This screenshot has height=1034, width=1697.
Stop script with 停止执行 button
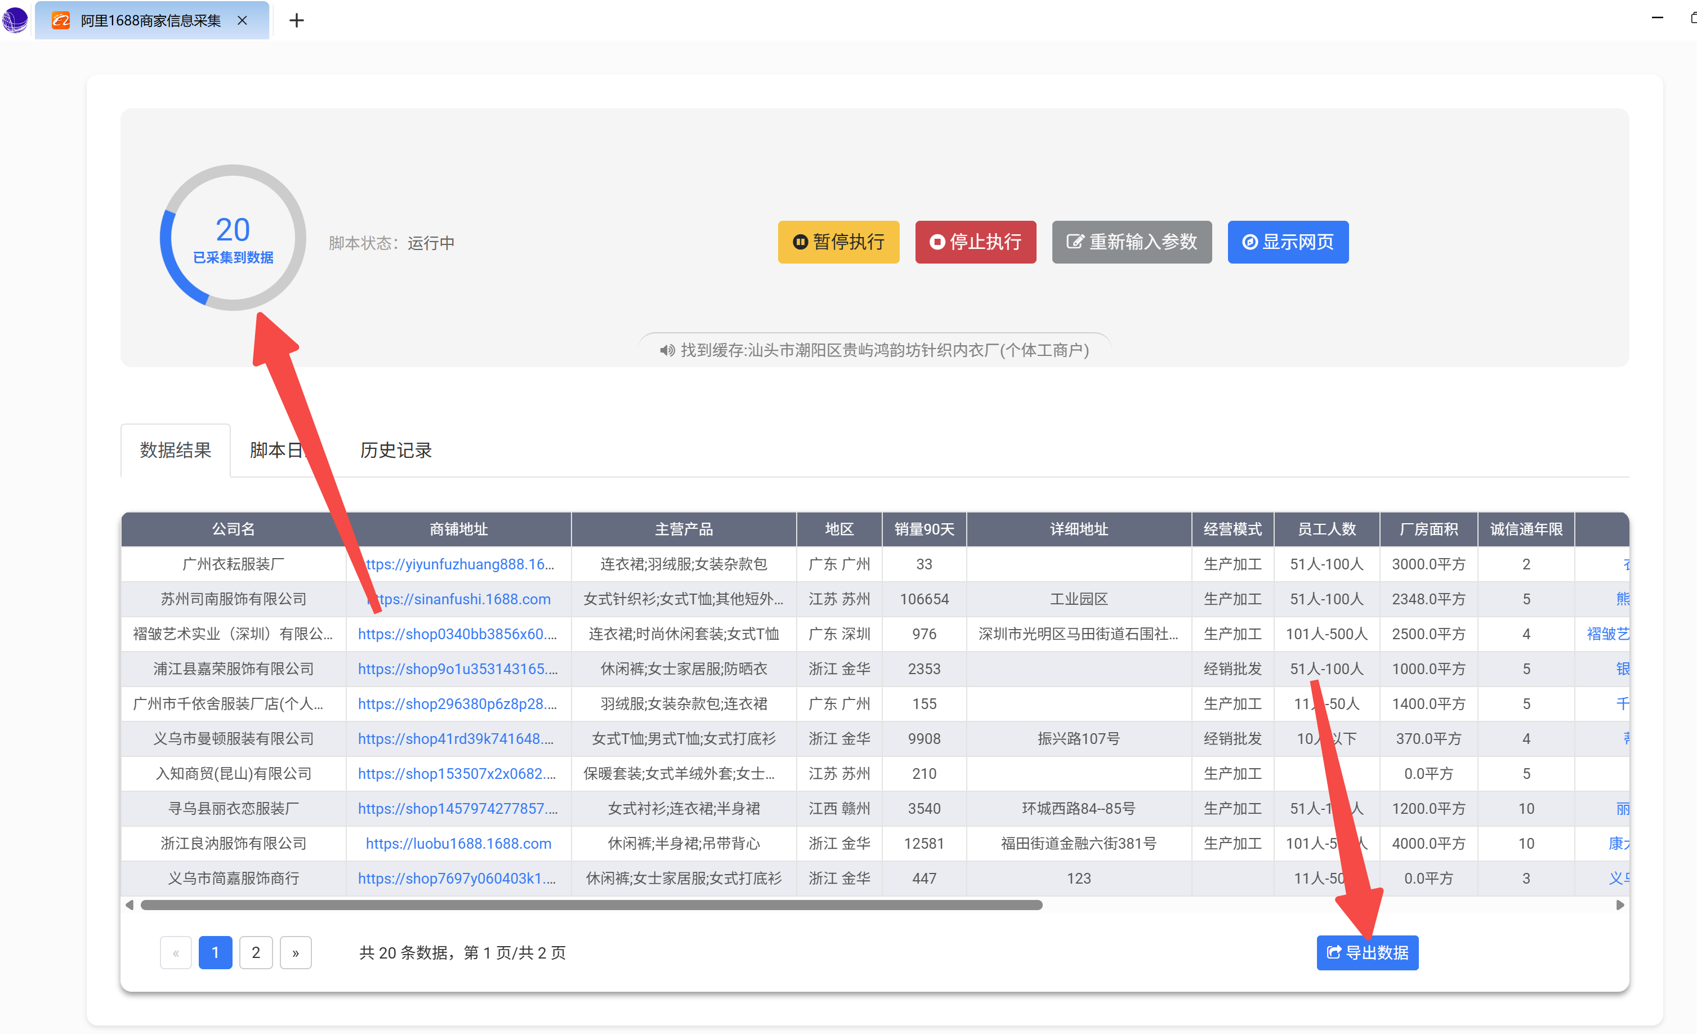point(975,242)
